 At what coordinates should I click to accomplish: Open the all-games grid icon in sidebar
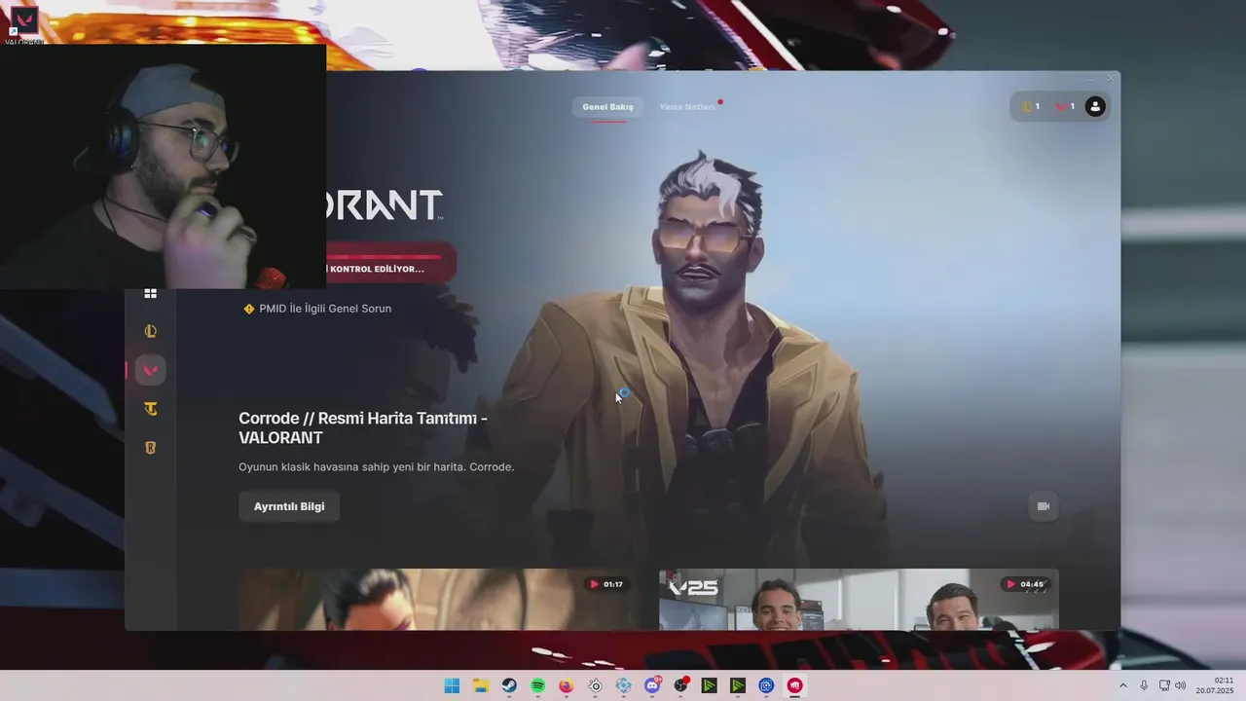pyautogui.click(x=150, y=293)
